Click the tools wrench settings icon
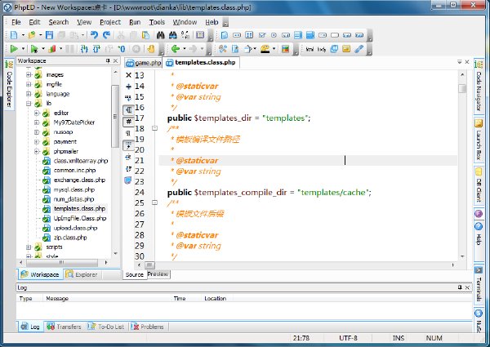 223,49
